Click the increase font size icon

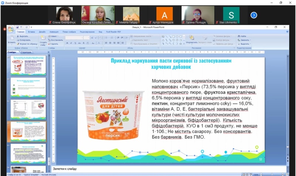click(x=92, y=38)
